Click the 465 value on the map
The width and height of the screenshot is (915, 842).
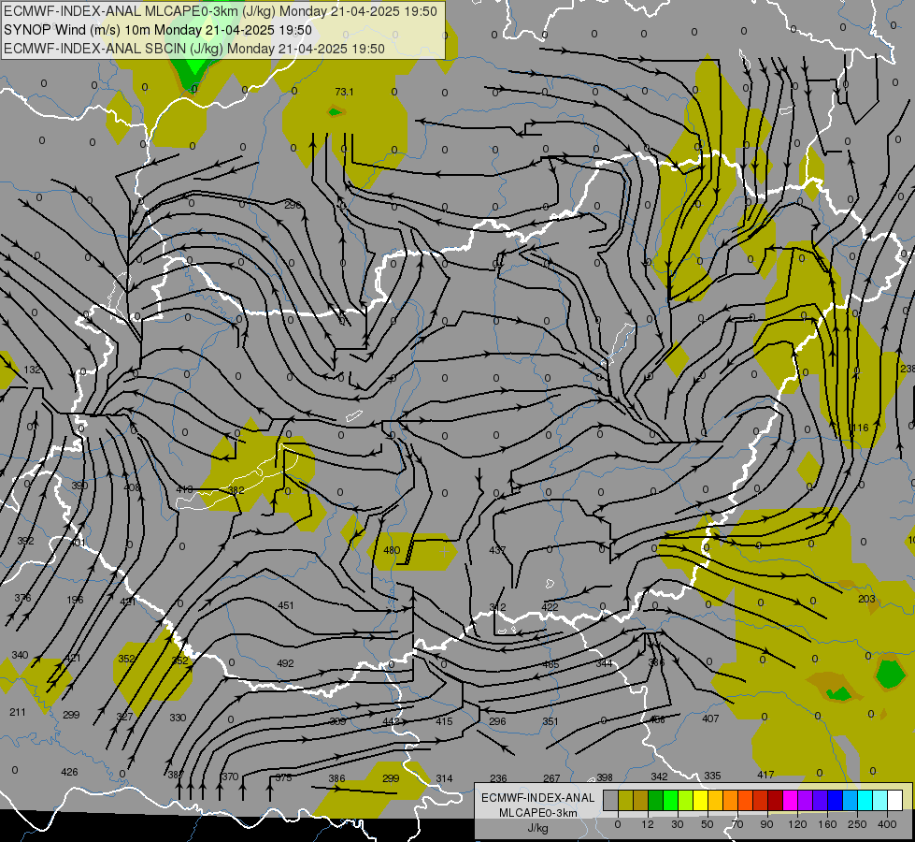point(550,664)
